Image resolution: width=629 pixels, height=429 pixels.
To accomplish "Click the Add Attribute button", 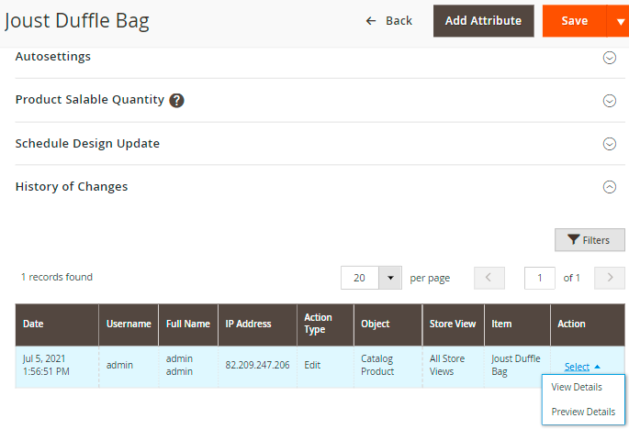I will pos(483,21).
